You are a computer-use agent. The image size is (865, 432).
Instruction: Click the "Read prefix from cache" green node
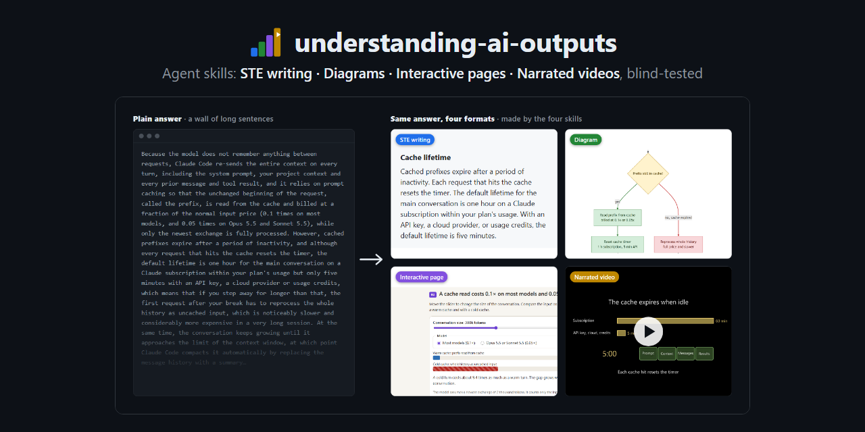[x=618, y=217]
